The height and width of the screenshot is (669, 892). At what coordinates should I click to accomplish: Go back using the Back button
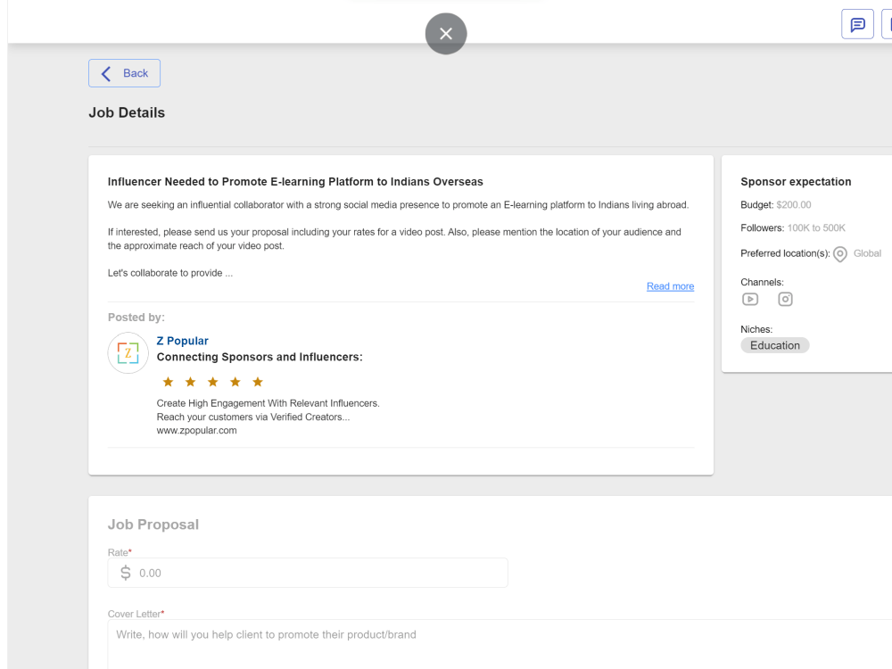[x=124, y=73]
